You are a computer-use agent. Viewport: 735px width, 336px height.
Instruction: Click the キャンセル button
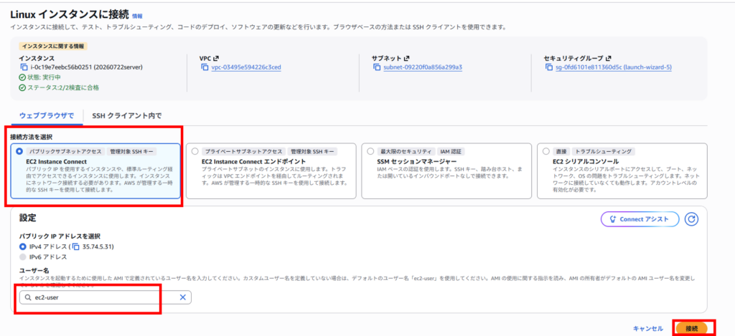tap(648, 329)
